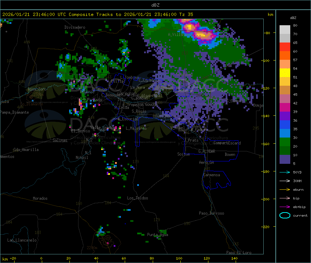Click the -80 km vertical axis tick
Viewport: 311px width, 263px height.
point(267,33)
